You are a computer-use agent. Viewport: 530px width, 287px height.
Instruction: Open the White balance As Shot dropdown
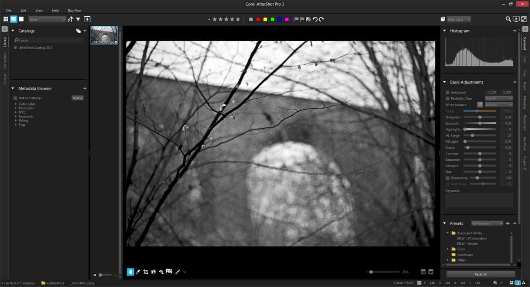(x=498, y=104)
